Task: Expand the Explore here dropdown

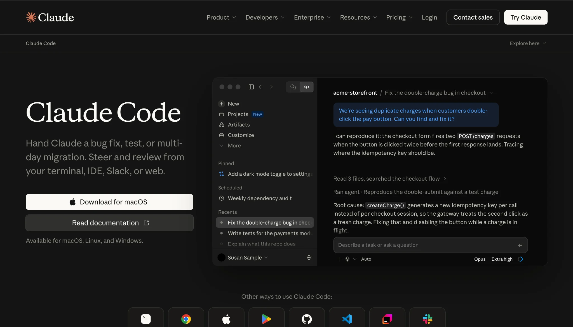Action: click(528, 43)
